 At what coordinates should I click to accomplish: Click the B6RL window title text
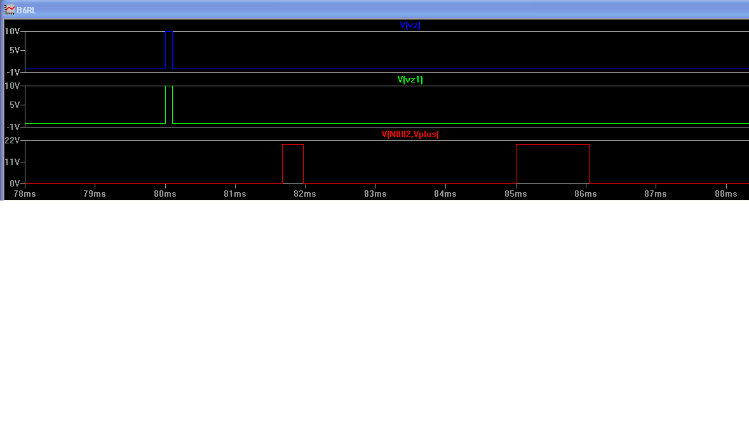(x=26, y=10)
